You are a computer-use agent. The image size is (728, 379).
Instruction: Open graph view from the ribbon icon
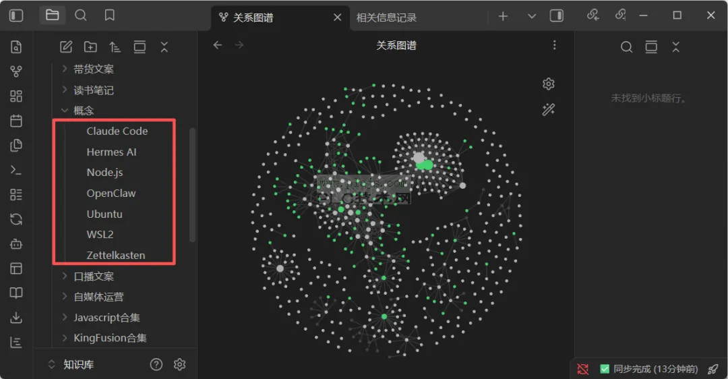(x=16, y=71)
